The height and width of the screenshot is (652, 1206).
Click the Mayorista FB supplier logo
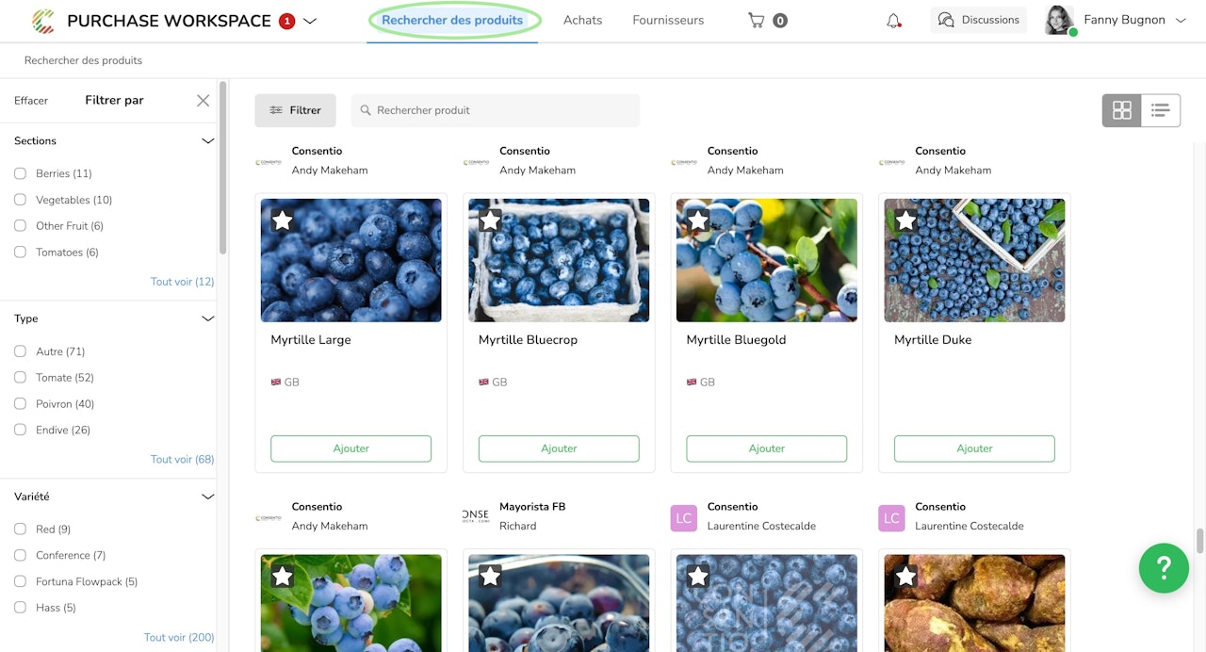point(476,515)
